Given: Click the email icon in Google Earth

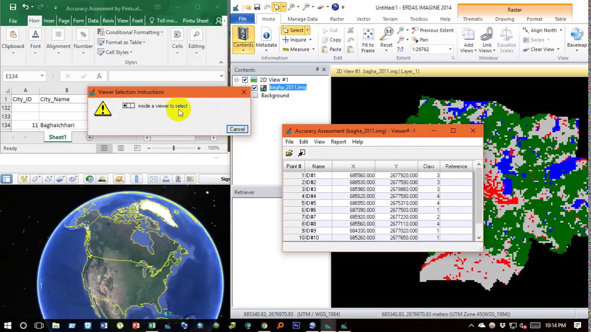Looking at the screenshot, I should (x=153, y=179).
